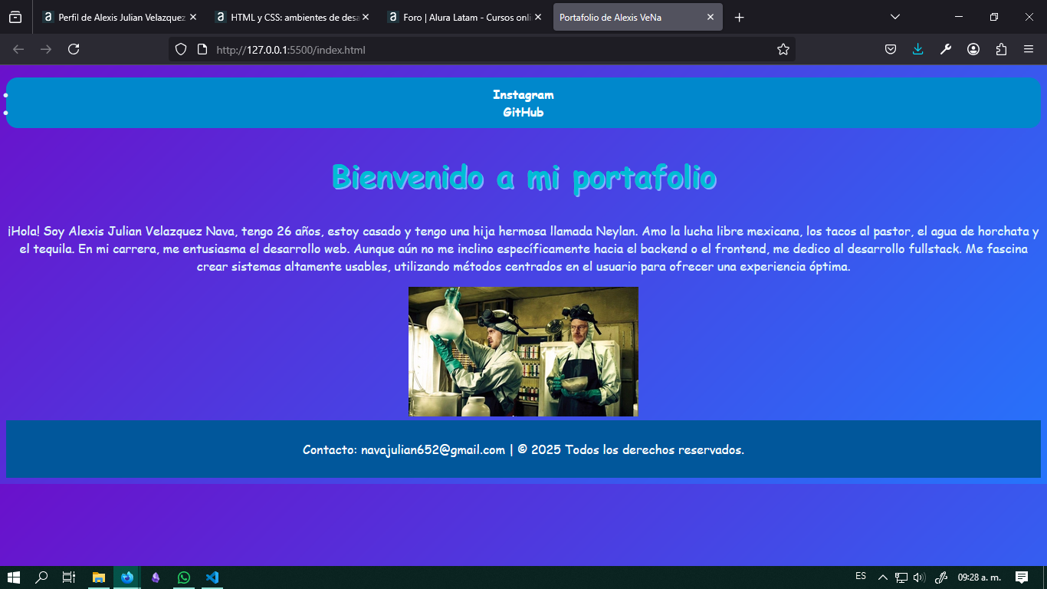Screen dimensions: 1047x589
Task: Open Visual Studio Code from taskbar
Action: tap(212, 577)
